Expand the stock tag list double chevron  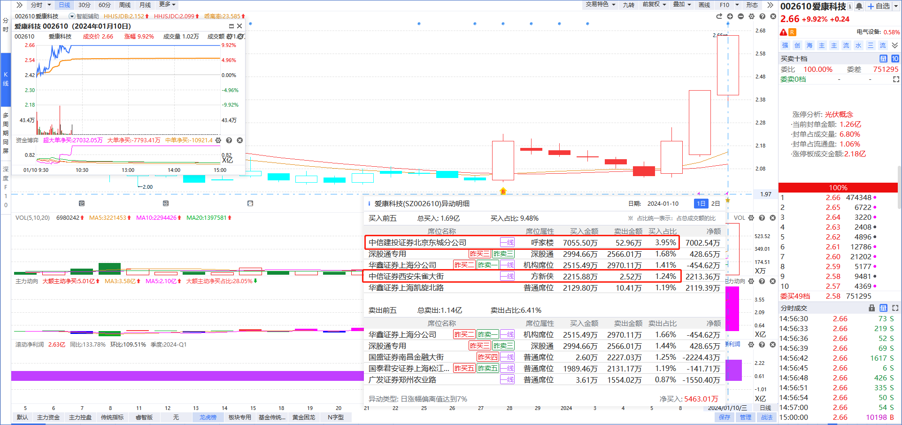(x=895, y=46)
